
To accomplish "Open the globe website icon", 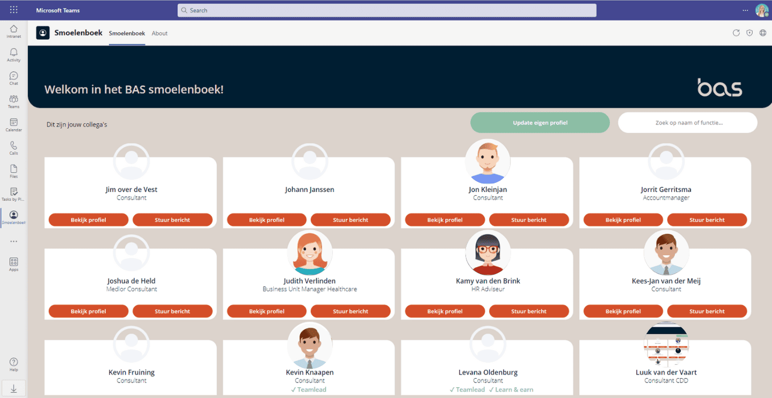I will [x=763, y=33].
